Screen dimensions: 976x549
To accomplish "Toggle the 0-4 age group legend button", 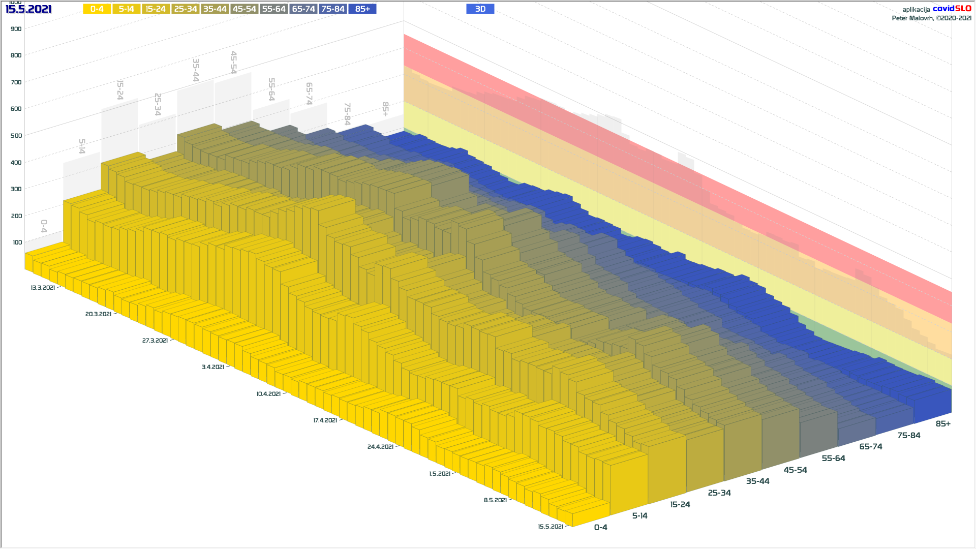I will (97, 9).
